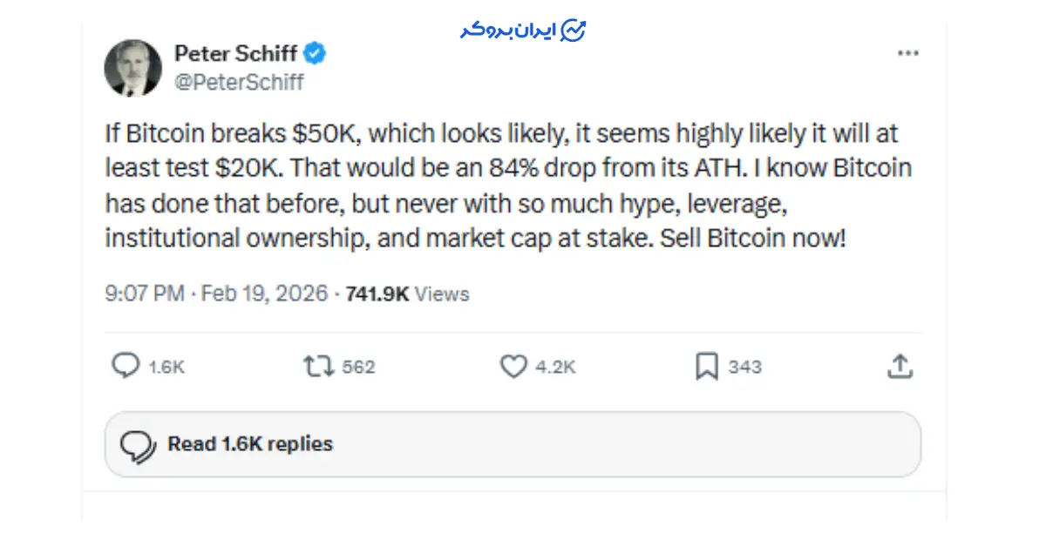1046x547 pixels.
Task: Click the @PeterSchiff handle
Action: (239, 82)
